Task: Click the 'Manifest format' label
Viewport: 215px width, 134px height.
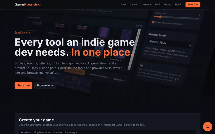Action: (157, 35)
